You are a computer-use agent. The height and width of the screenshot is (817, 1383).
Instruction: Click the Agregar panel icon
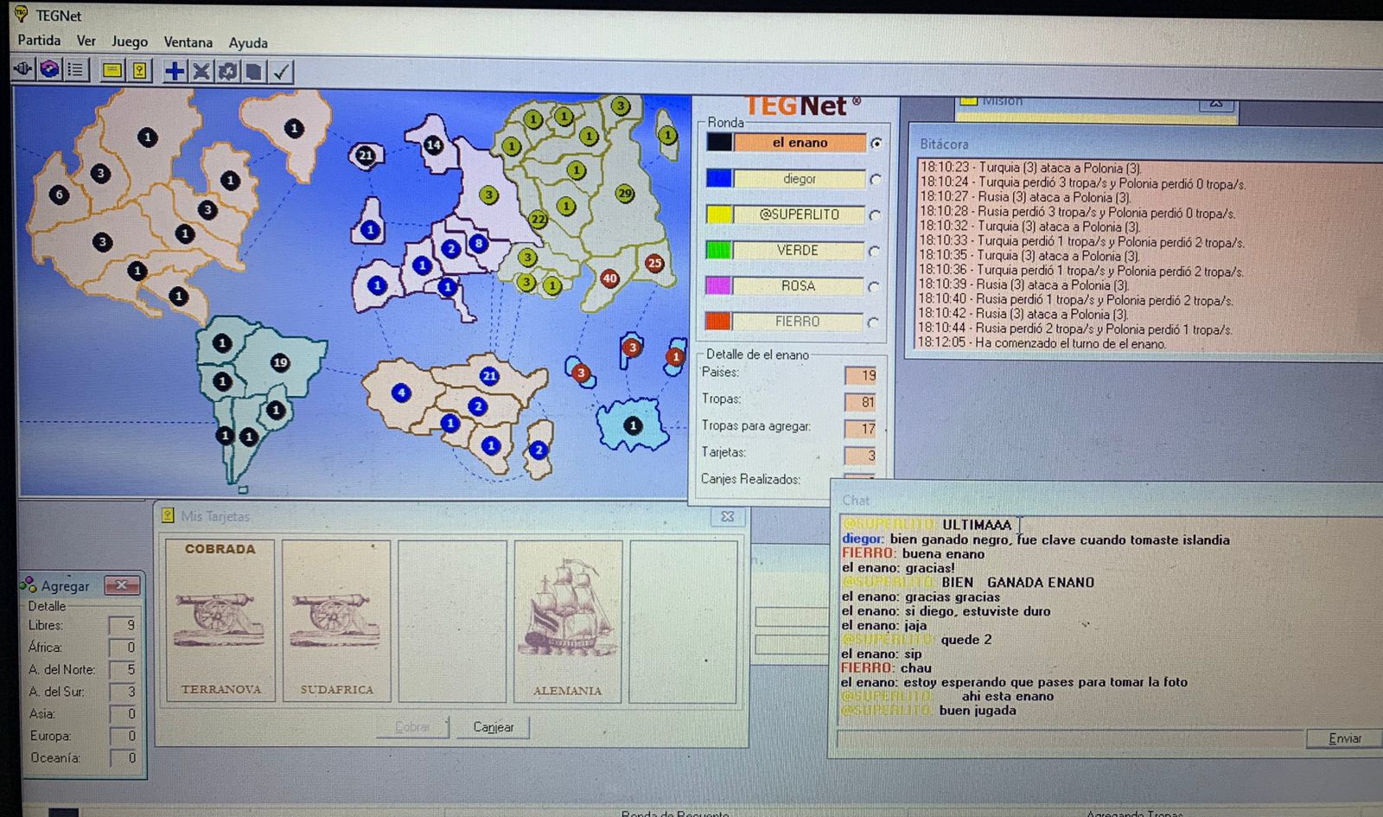[29, 585]
